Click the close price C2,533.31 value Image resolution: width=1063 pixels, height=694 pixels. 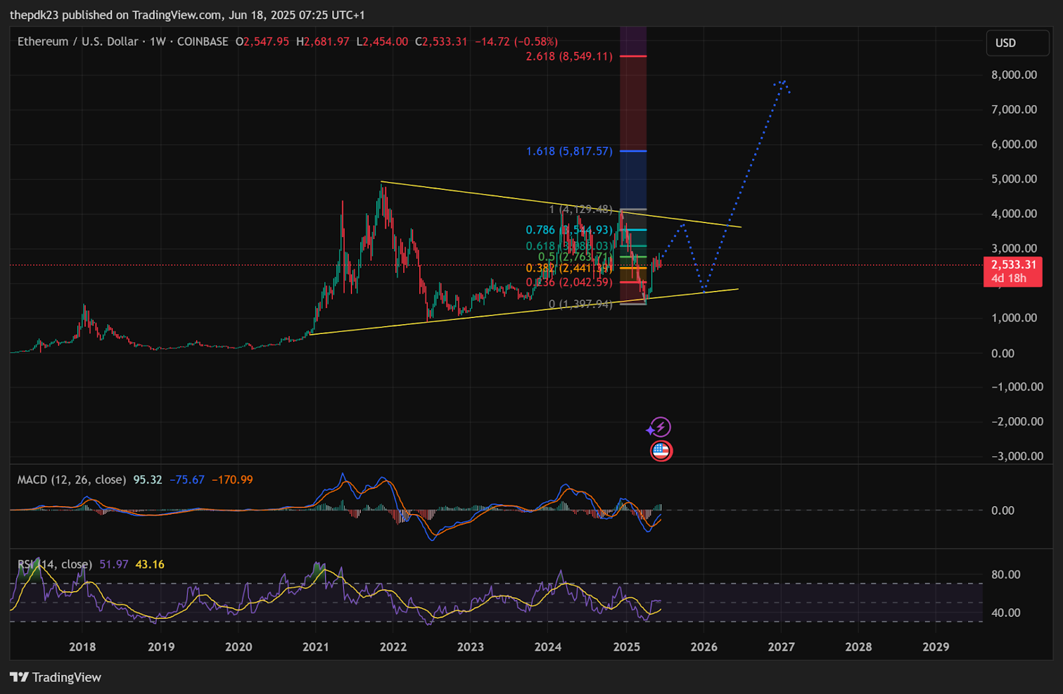click(x=441, y=41)
